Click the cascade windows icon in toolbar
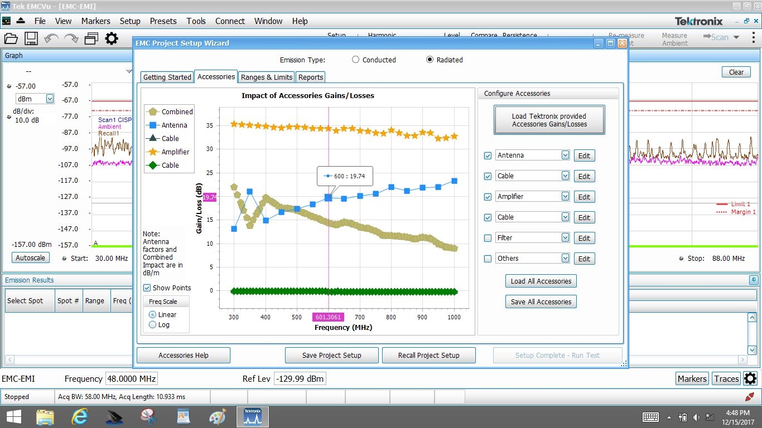762x428 pixels. coord(91,38)
